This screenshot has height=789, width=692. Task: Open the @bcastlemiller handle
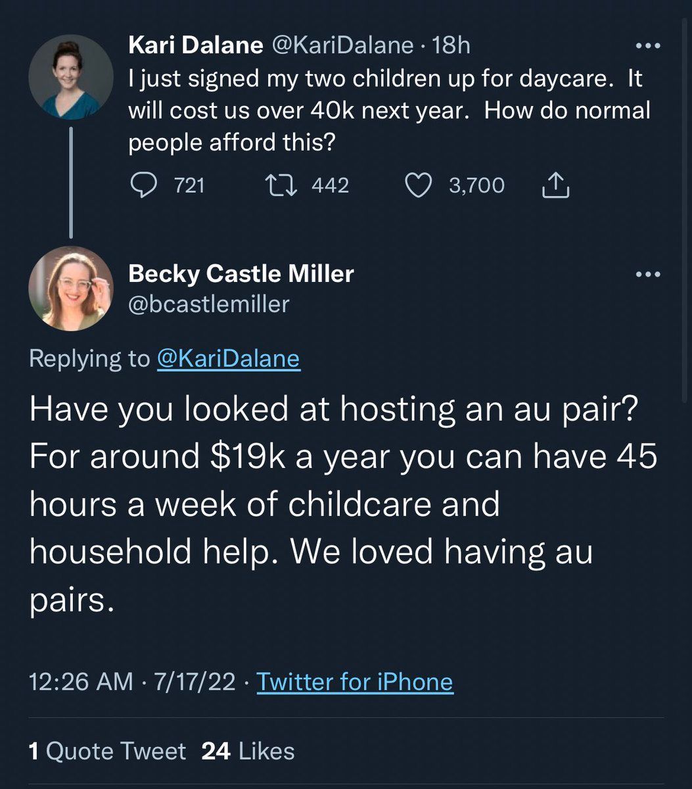click(209, 304)
